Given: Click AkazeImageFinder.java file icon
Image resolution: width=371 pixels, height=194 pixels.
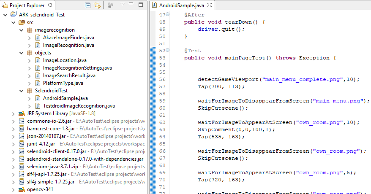Looking at the screenshot, I should [x=38, y=38].
